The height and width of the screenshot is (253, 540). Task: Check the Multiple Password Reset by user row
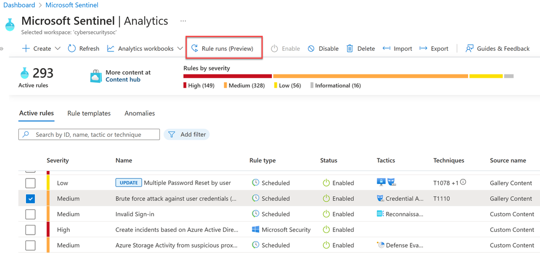pyautogui.click(x=30, y=183)
